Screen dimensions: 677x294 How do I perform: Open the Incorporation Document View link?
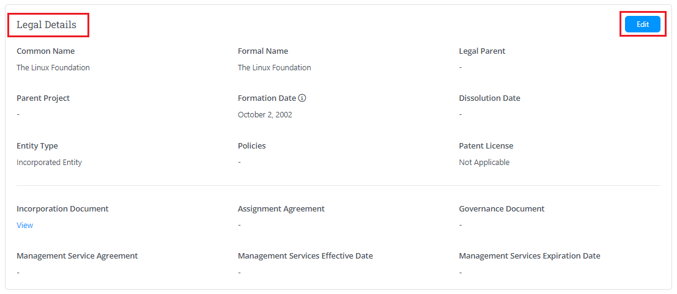(25, 226)
